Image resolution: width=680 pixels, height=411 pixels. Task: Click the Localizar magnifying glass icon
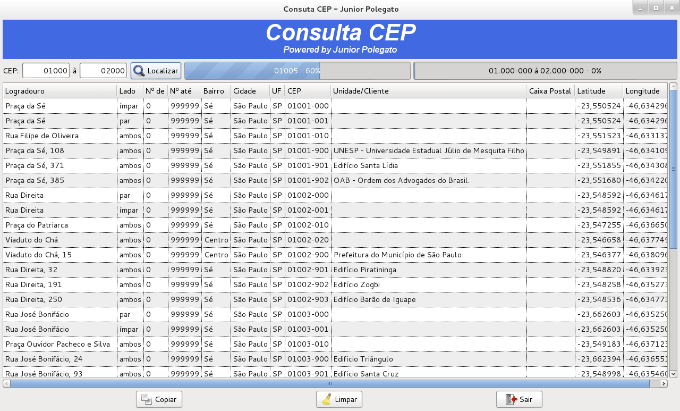139,70
